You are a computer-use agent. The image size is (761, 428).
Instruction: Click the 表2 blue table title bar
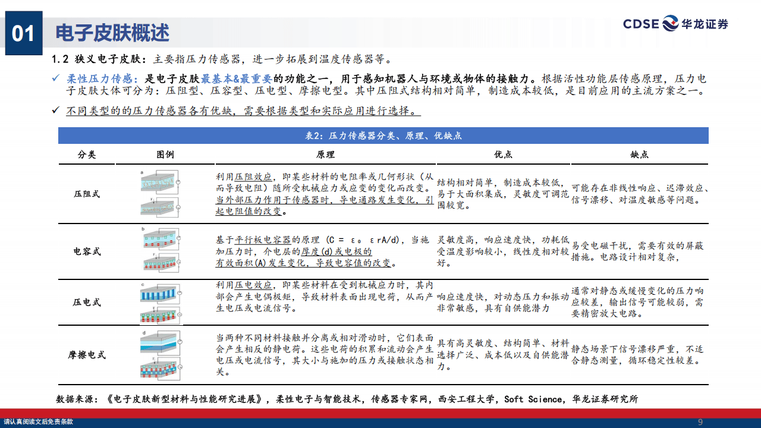(383, 136)
